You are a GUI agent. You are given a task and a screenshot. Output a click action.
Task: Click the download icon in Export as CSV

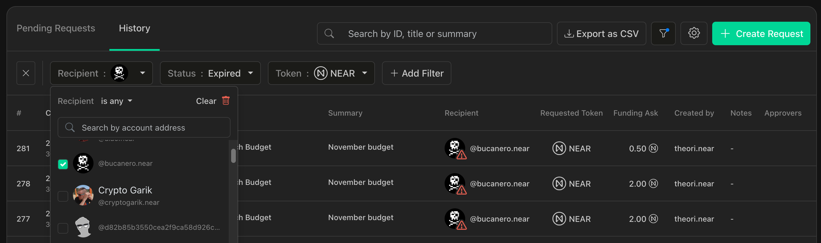(569, 33)
